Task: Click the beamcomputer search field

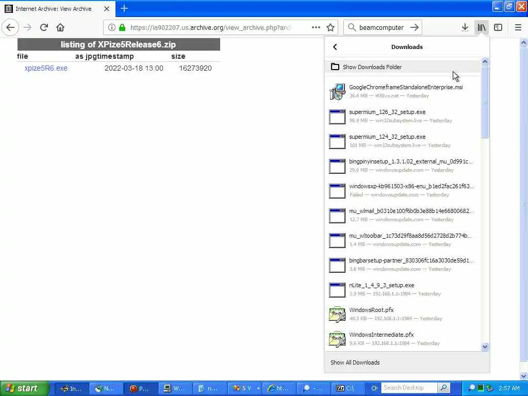Action: [x=381, y=27]
